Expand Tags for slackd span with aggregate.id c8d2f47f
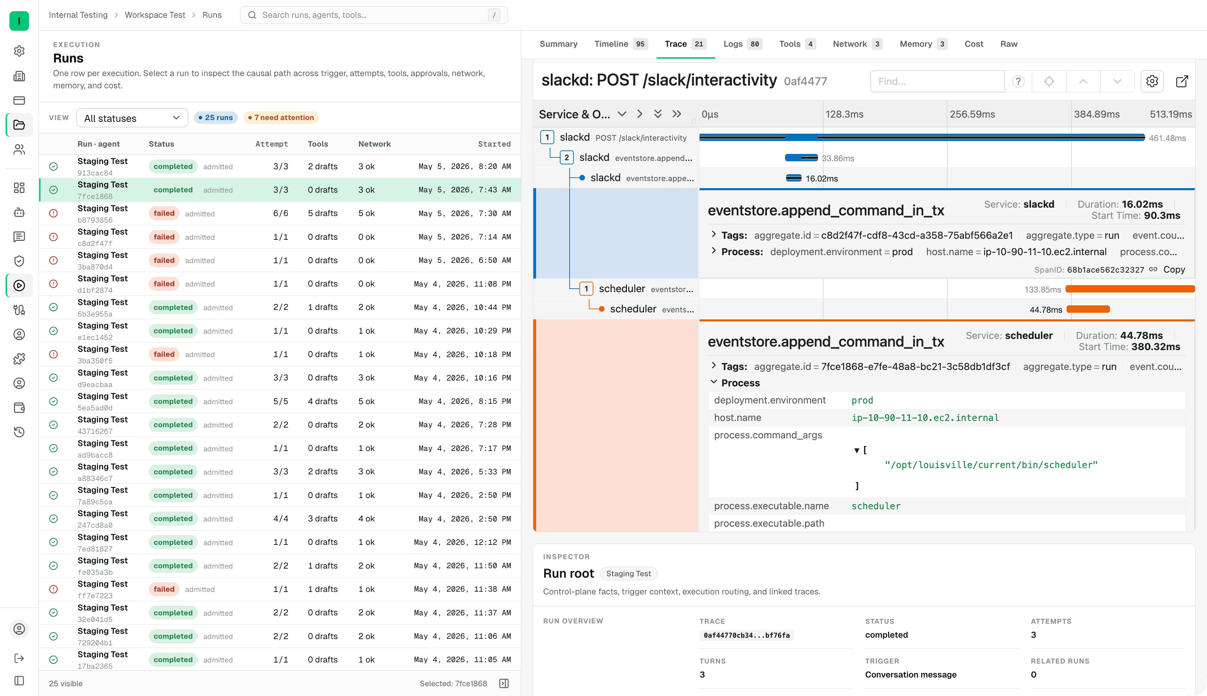The image size is (1207, 696). pos(714,234)
